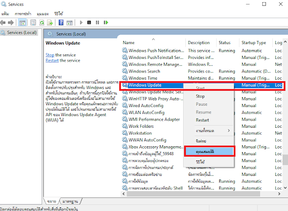Open the Help toolbar icon
The height and width of the screenshot is (211, 288).
[61, 22]
